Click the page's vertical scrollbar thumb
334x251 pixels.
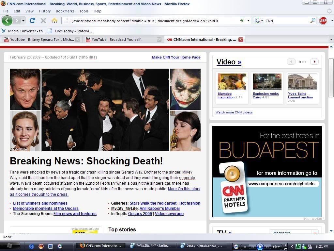click(331, 78)
